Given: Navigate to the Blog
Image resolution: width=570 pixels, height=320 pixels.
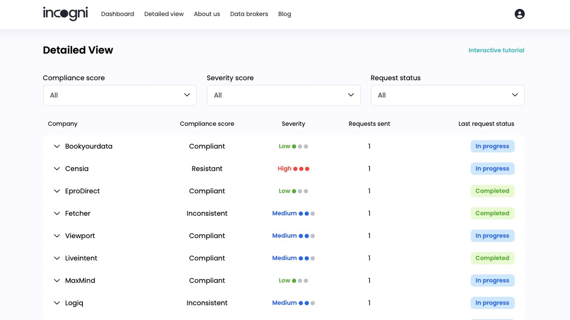Looking at the screenshot, I should tap(285, 14).
